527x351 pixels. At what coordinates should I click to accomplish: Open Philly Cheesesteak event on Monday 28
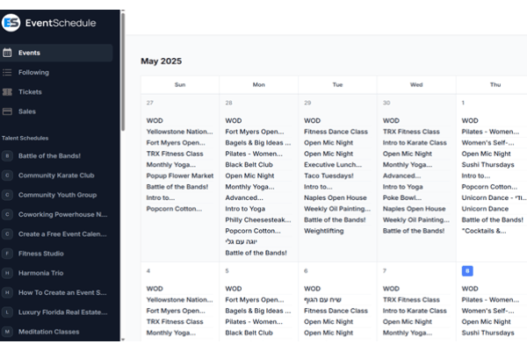click(x=256, y=220)
